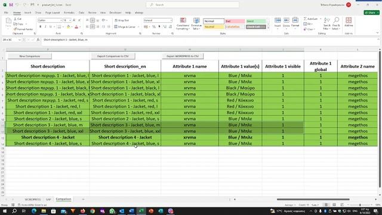The height and width of the screenshot is (215, 382).
Task: Open Sort & Filter
Action: point(327,24)
